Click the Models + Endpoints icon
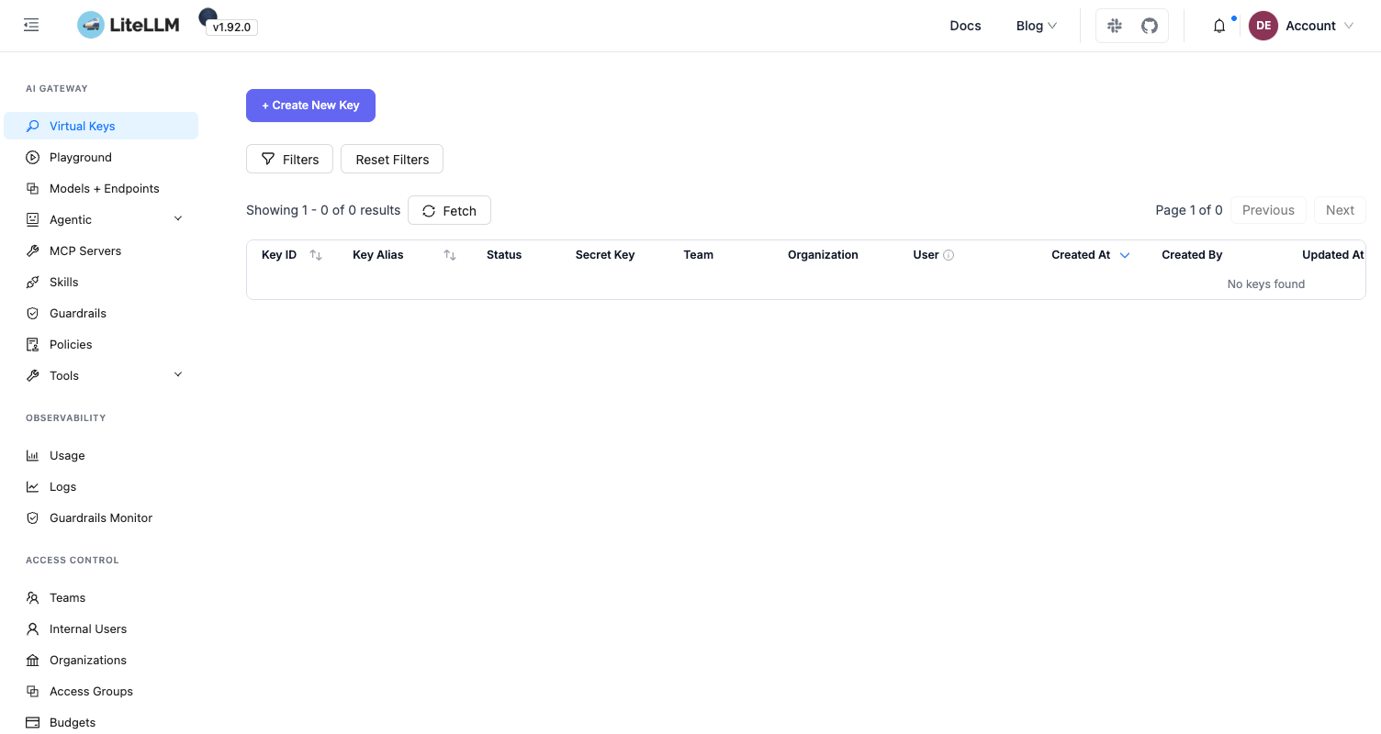 33,189
